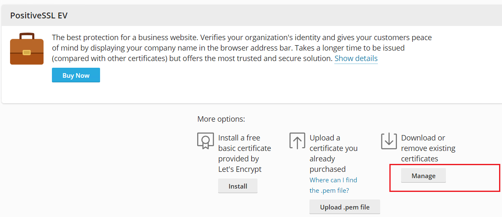
Task: Click the upload arrow icon
Action: tap(297, 141)
